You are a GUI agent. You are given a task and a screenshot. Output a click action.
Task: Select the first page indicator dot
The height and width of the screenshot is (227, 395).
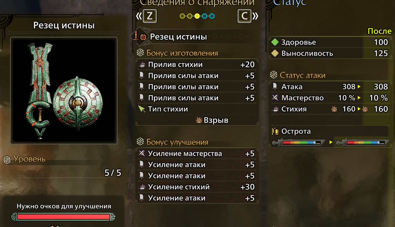click(x=182, y=16)
